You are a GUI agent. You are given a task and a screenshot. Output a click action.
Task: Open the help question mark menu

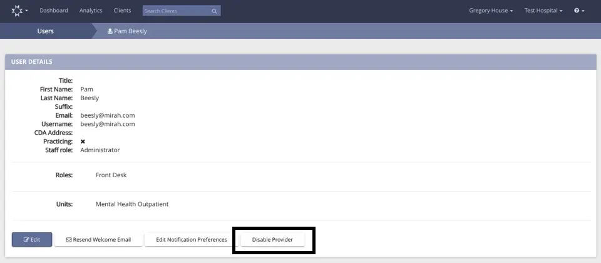point(578,11)
